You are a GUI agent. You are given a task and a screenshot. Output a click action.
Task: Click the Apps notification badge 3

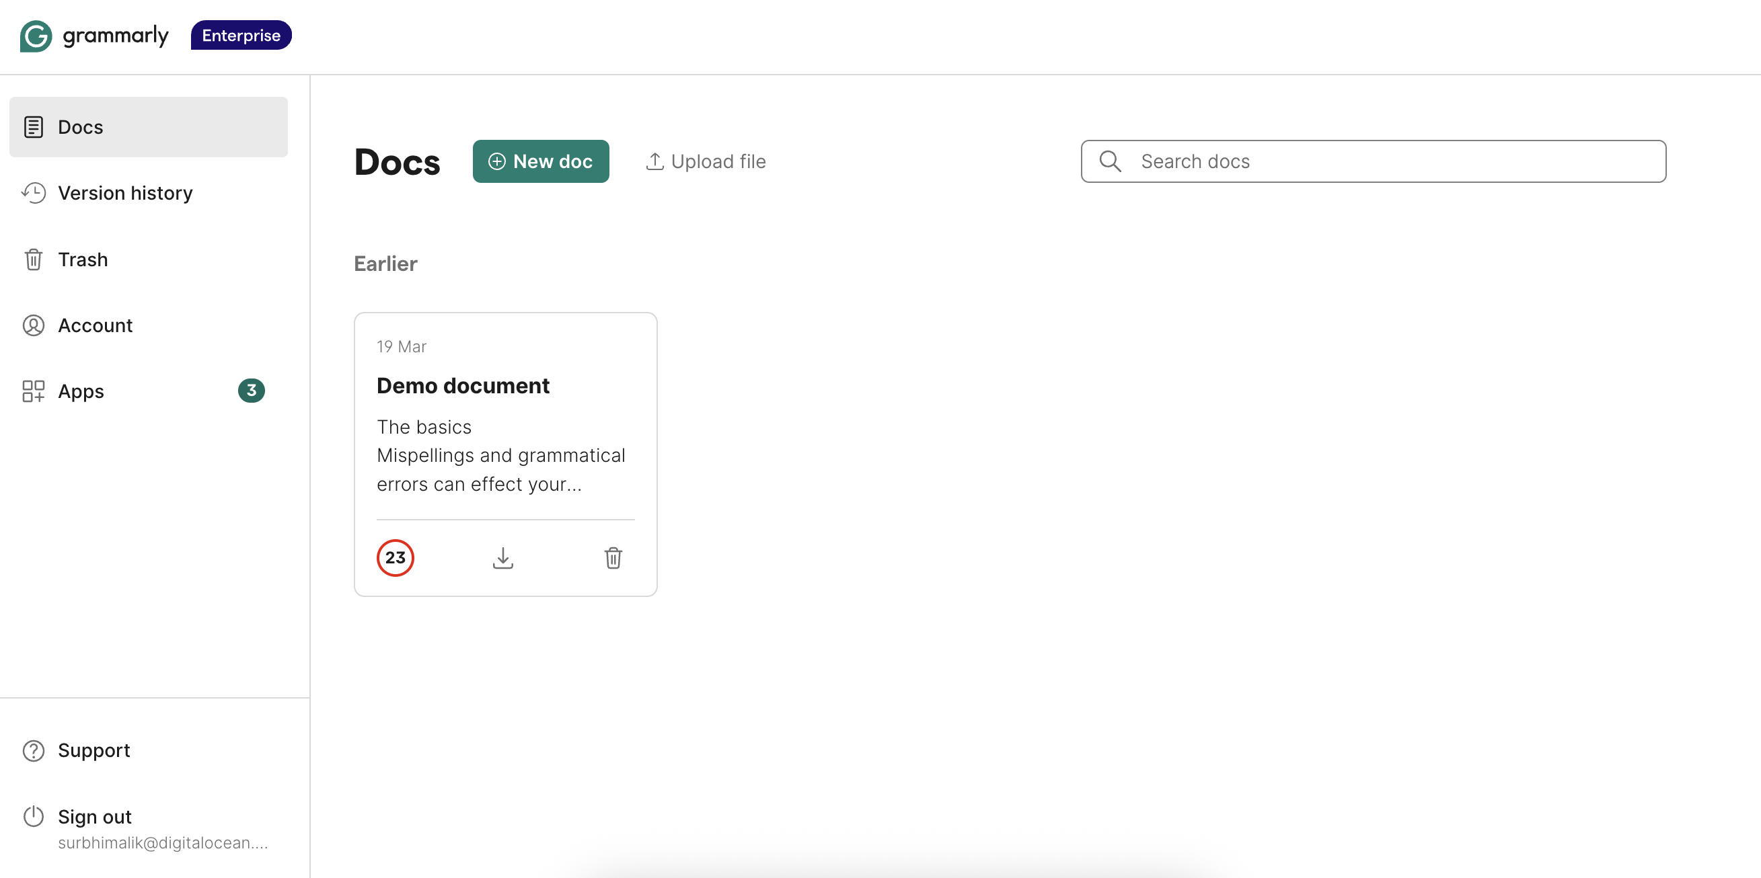(251, 391)
